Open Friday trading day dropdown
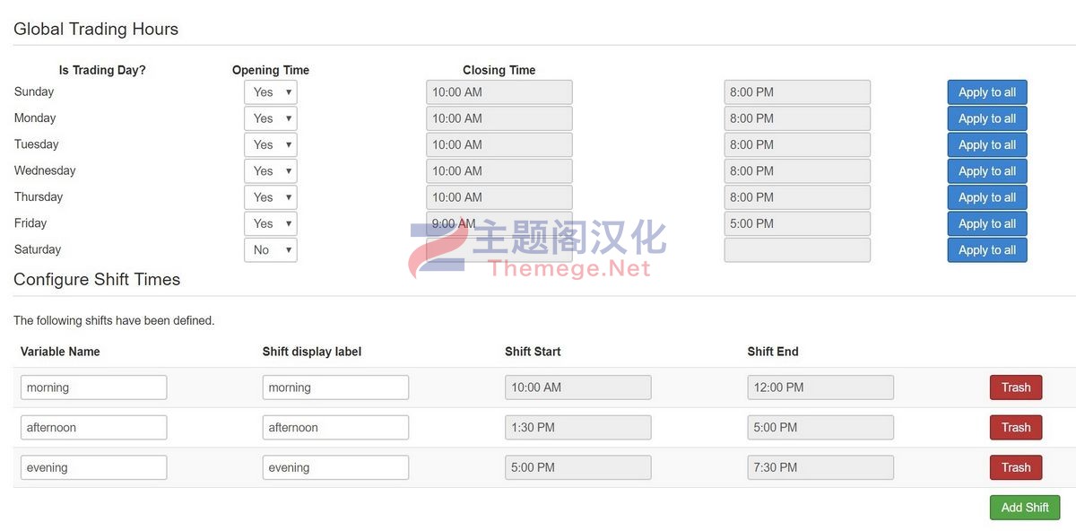This screenshot has width=1076, height=531. pyautogui.click(x=270, y=223)
